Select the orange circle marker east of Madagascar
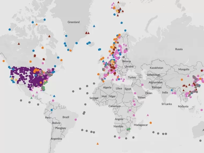This screenshot has width=204, height=153. pos(151,123)
